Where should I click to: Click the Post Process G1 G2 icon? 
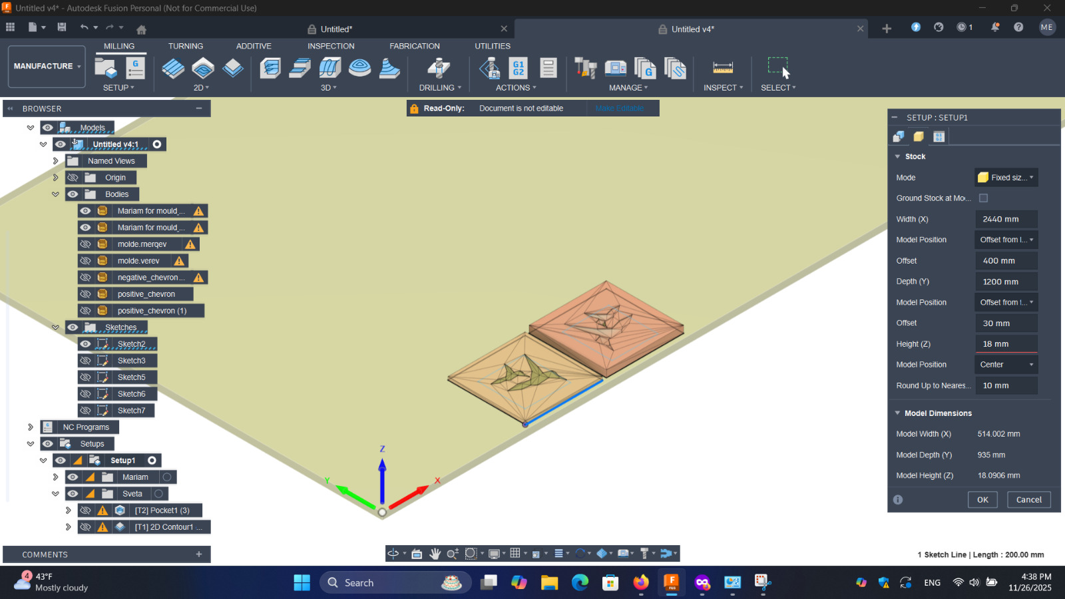(x=518, y=68)
